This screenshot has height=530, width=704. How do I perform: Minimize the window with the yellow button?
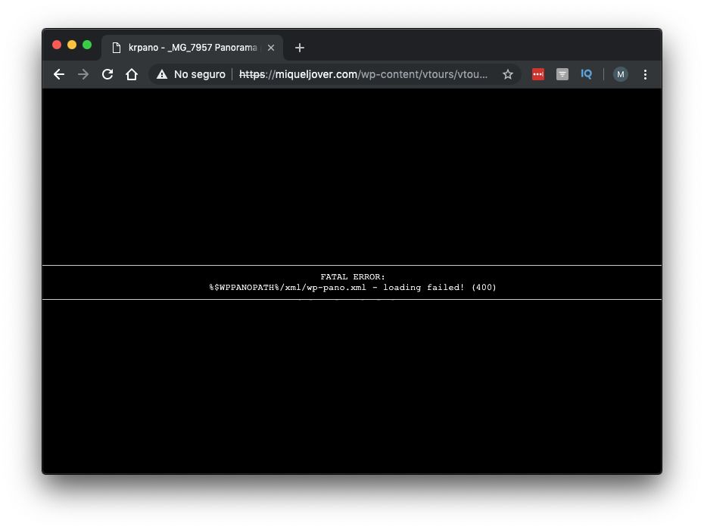72,45
